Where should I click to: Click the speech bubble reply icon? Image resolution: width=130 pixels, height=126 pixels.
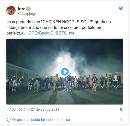pyautogui.click(x=9, y=120)
